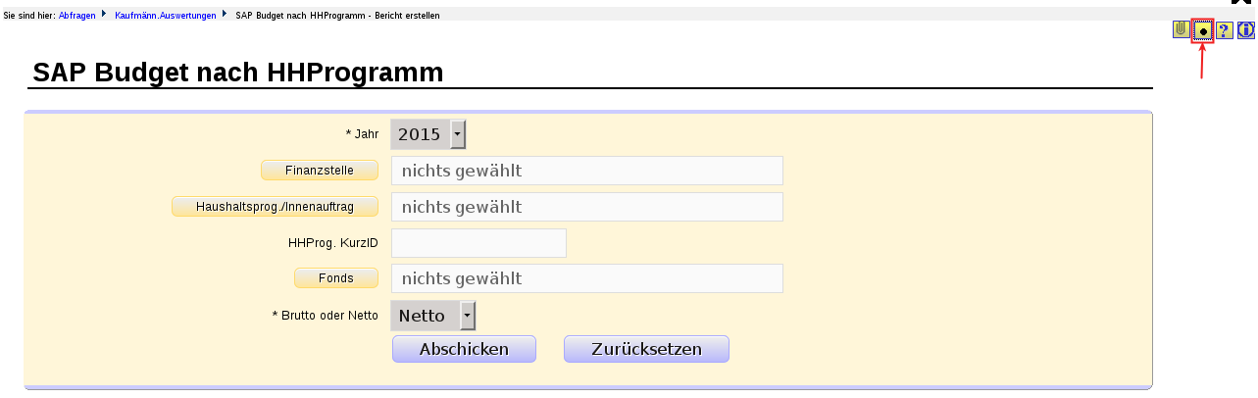Click the Haushaltsprog. 'nichts gewählt' field
Screen dimensions: 1258x398
click(x=587, y=207)
